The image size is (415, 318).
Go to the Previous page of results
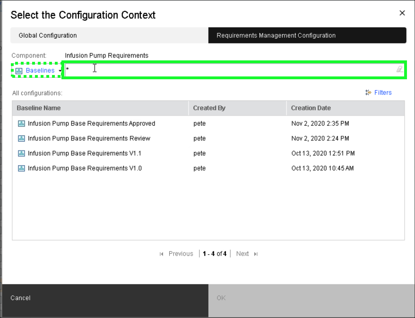(181, 254)
